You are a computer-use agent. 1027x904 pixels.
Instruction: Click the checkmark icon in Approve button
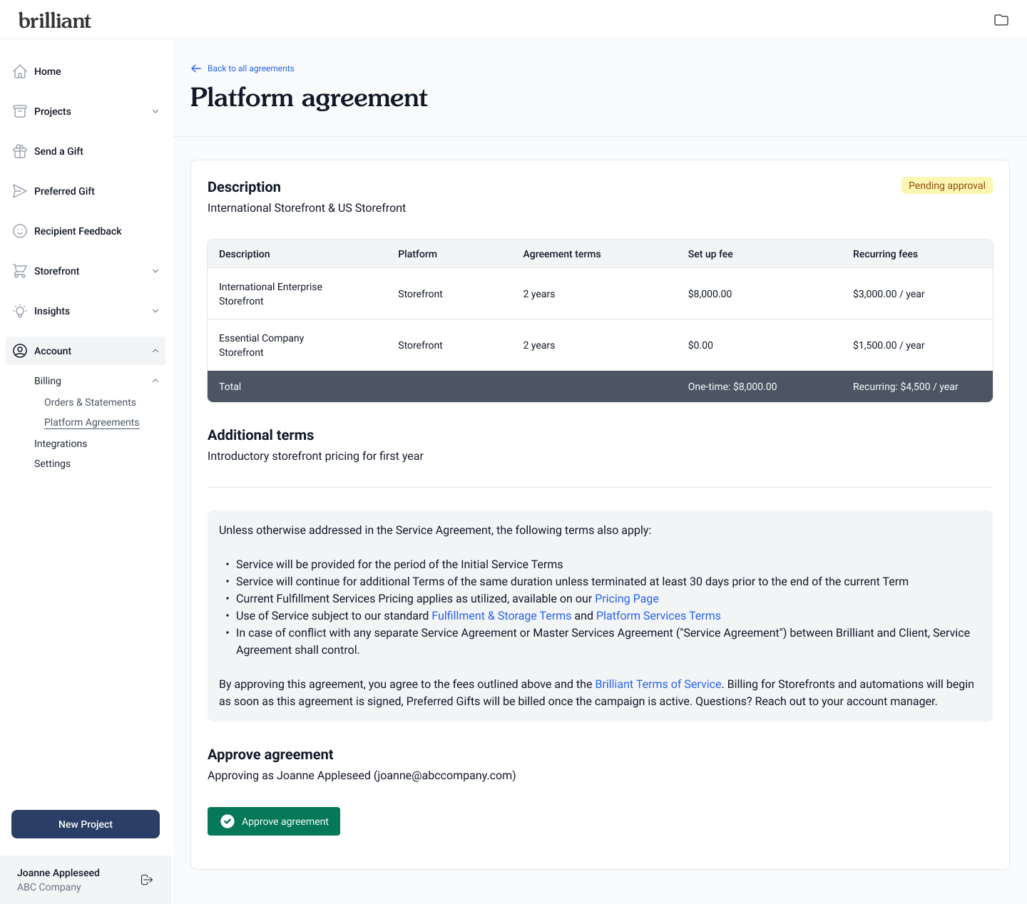point(228,821)
